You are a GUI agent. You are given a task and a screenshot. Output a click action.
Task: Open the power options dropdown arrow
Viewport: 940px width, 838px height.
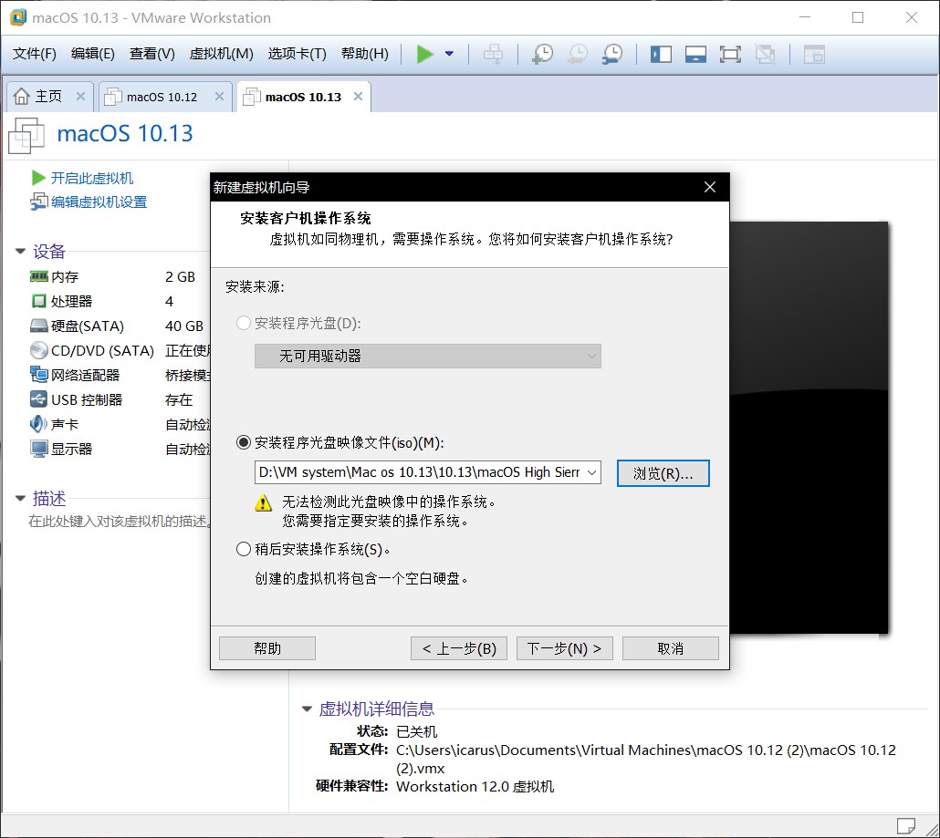click(449, 54)
